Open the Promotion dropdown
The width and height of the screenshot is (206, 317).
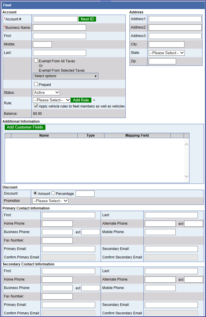(50, 201)
